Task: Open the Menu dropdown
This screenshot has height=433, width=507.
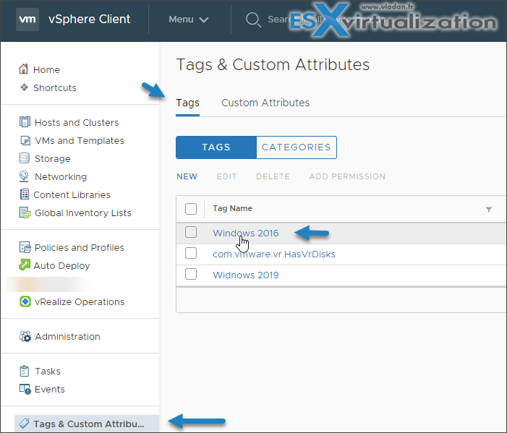Action: click(x=189, y=20)
